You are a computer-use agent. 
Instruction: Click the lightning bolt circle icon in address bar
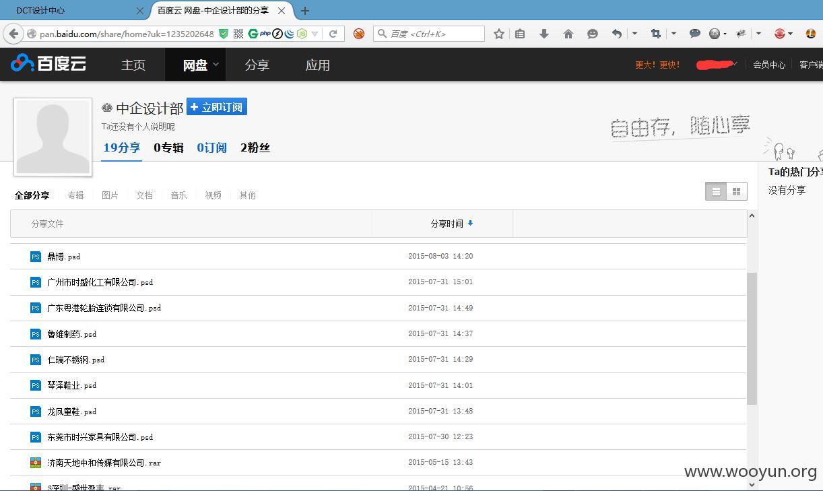pyautogui.click(x=277, y=34)
